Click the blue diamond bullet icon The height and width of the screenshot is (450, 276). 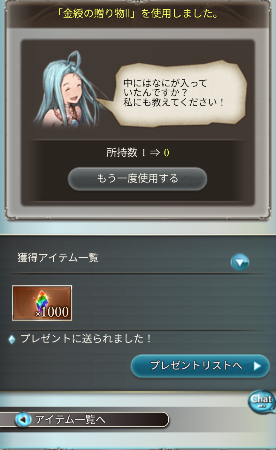tap(12, 340)
